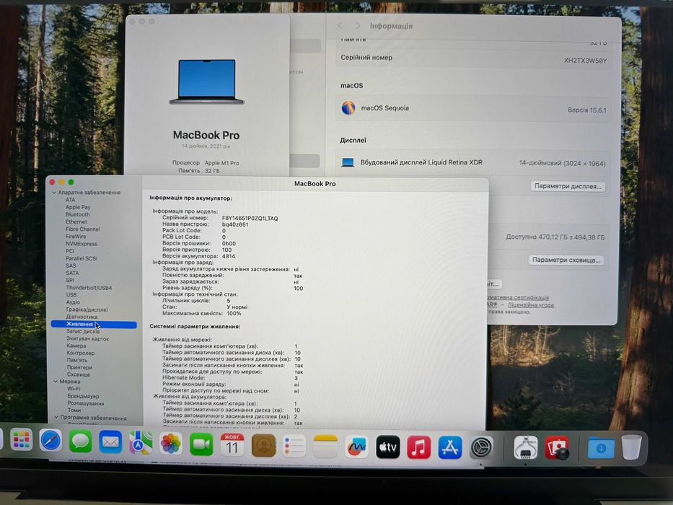
Task: Select Ethernet in the sidebar
Action: pyautogui.click(x=76, y=221)
